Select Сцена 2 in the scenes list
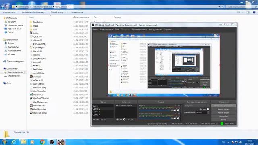The width and height of the screenshot is (258, 145). (x=103, y=109)
